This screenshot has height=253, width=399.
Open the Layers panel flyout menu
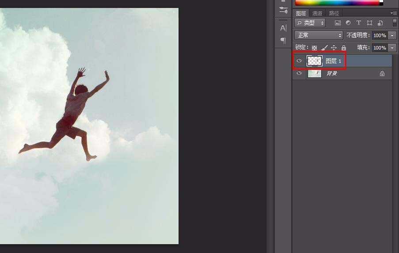coord(393,13)
